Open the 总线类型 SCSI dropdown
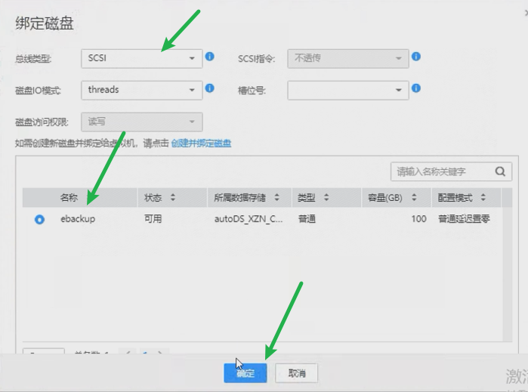528x392 pixels. (x=142, y=57)
